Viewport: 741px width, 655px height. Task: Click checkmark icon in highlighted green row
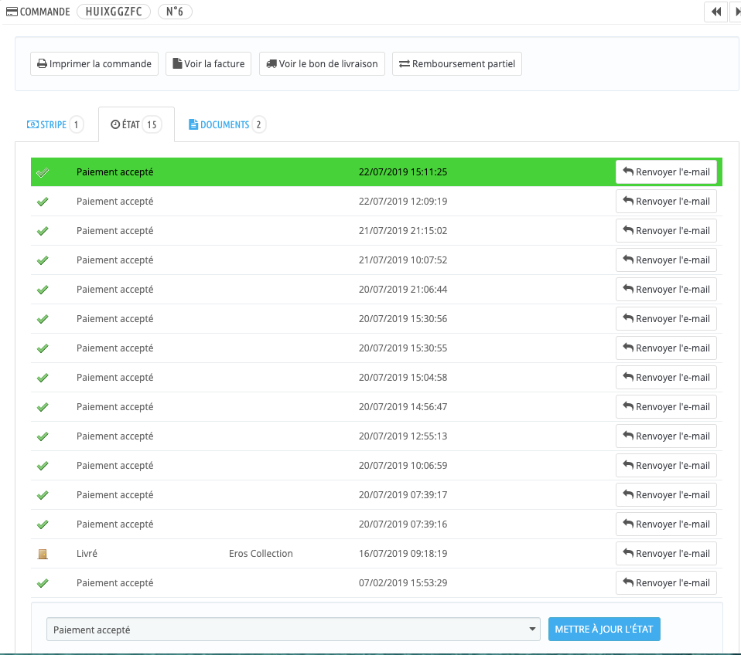coord(43,172)
